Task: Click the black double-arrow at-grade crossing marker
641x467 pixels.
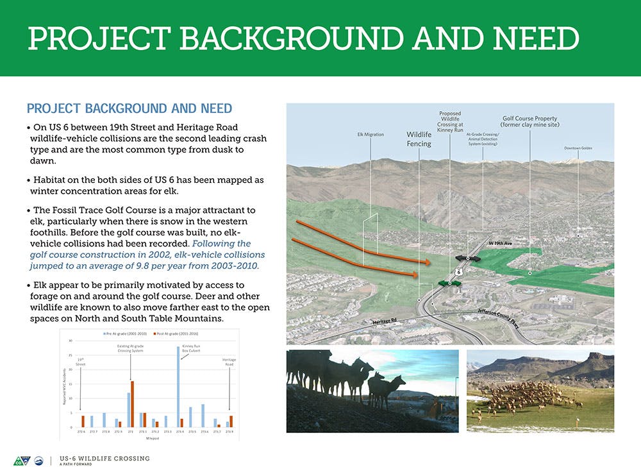Action: click(468, 258)
